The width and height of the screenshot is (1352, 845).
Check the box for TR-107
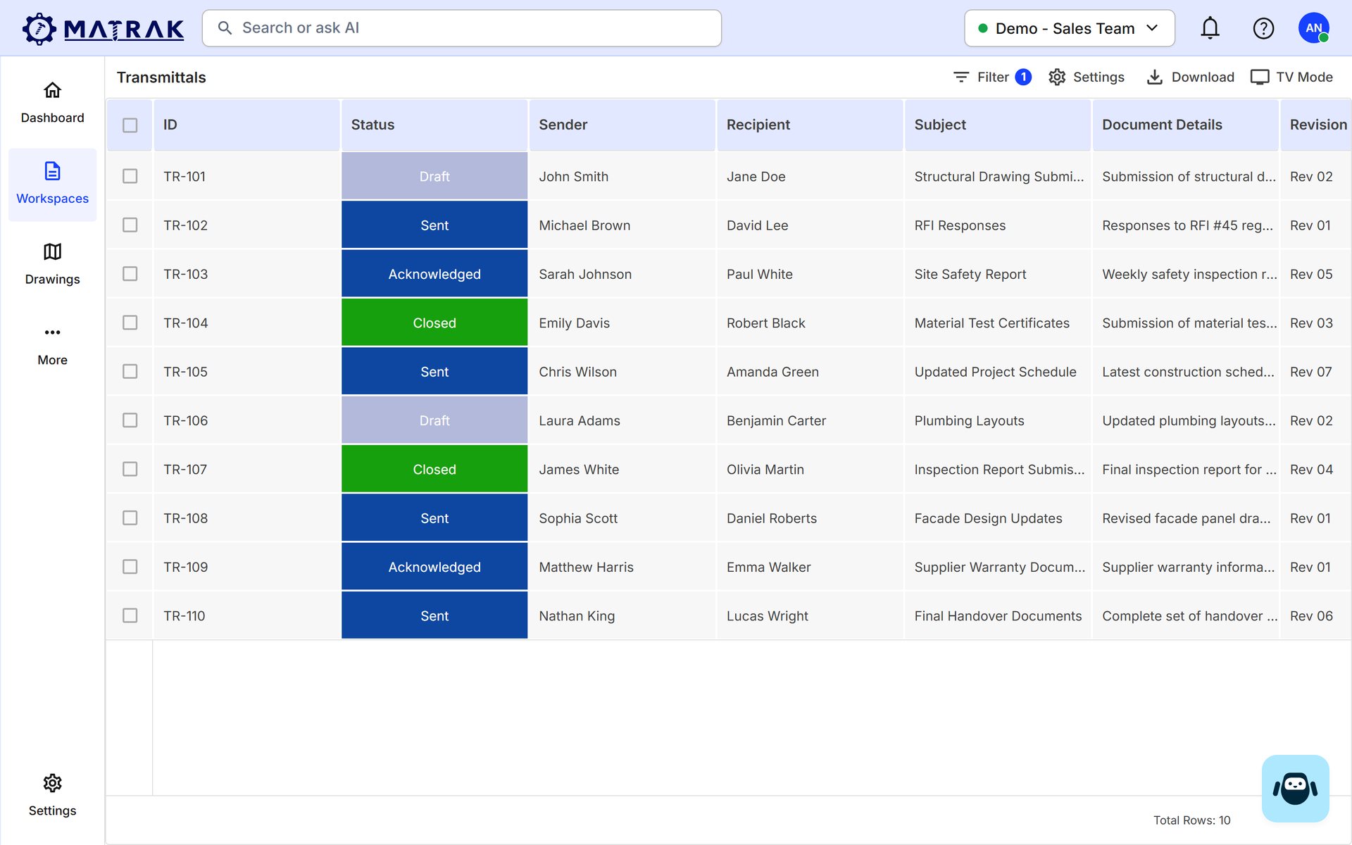click(130, 469)
